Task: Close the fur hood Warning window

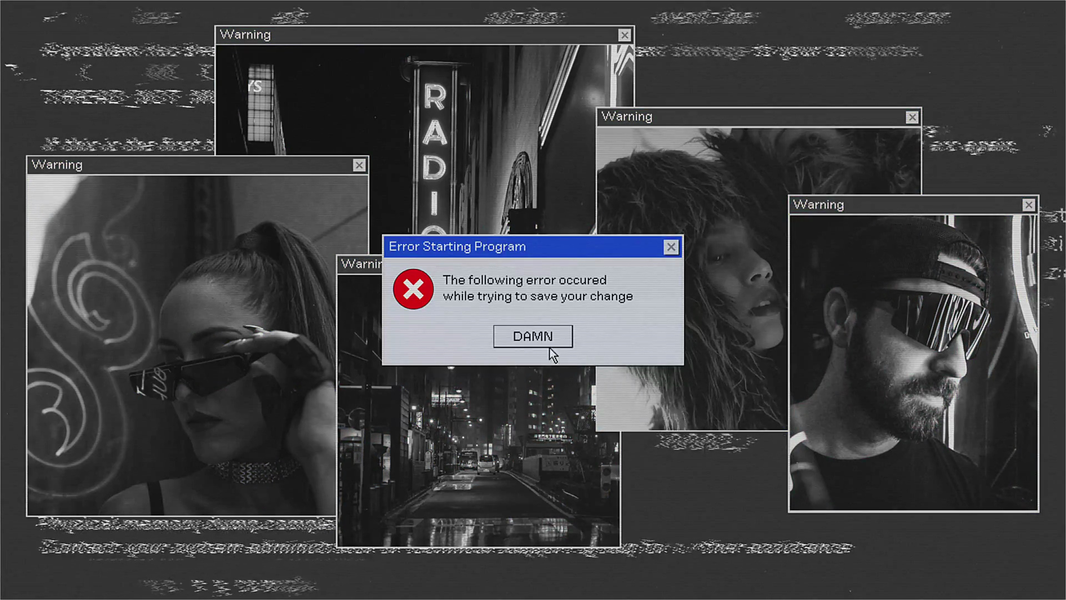Action: [912, 117]
